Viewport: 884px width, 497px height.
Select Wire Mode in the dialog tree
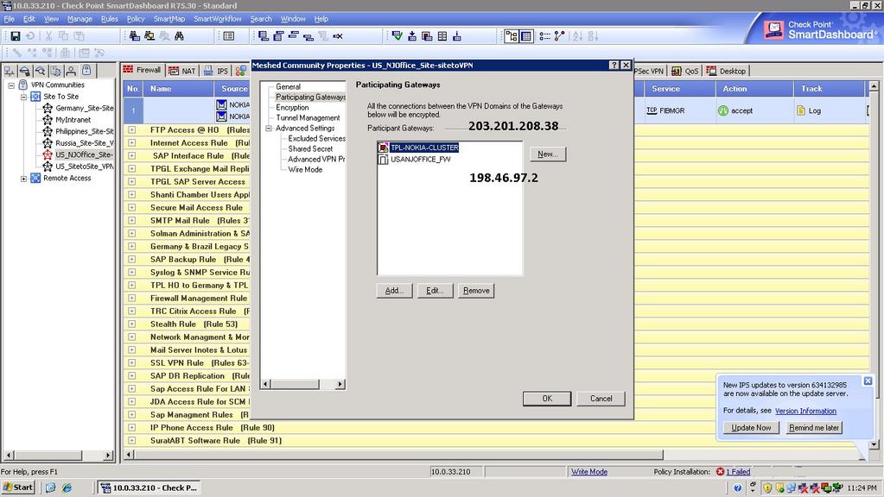[305, 169]
